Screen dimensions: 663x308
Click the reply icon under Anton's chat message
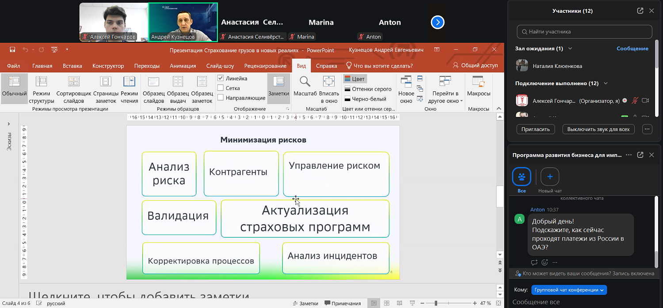pyautogui.click(x=533, y=262)
